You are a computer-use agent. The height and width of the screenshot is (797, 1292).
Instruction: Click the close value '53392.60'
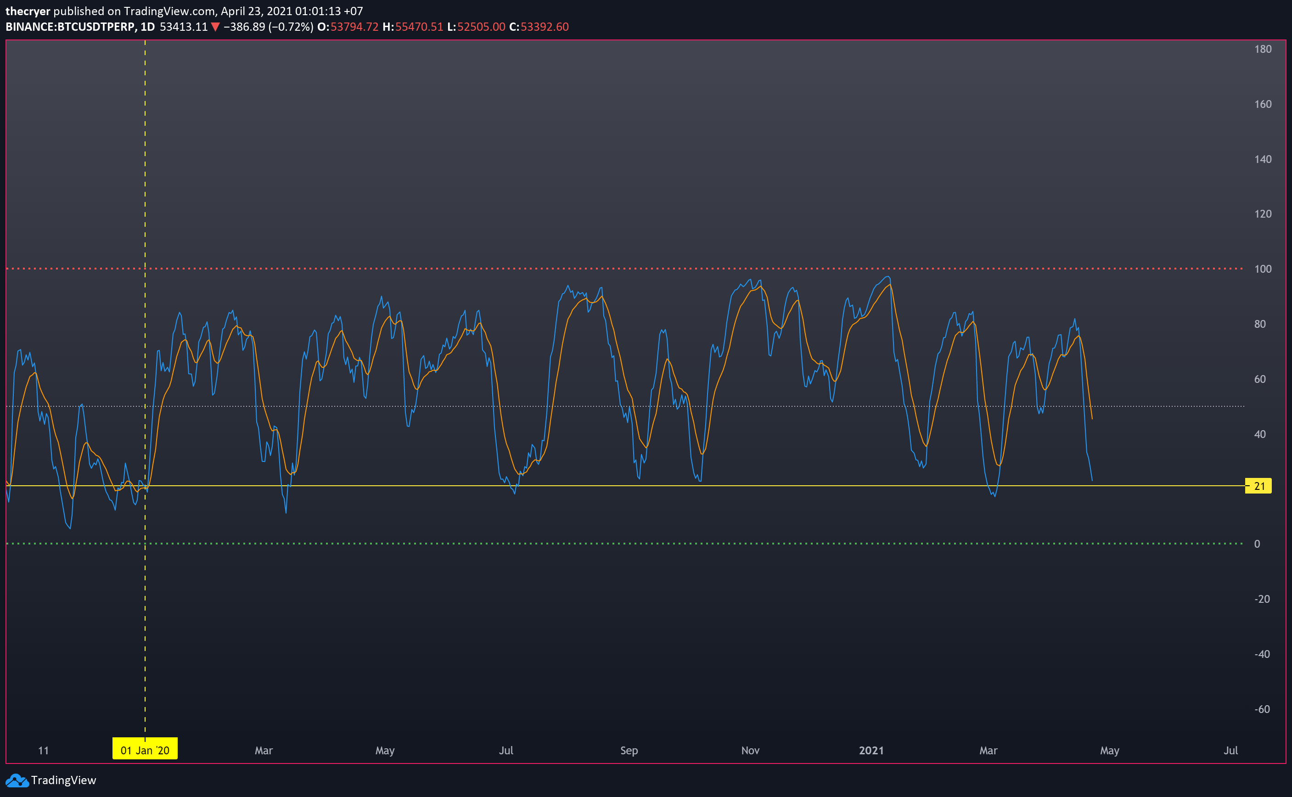[545, 27]
